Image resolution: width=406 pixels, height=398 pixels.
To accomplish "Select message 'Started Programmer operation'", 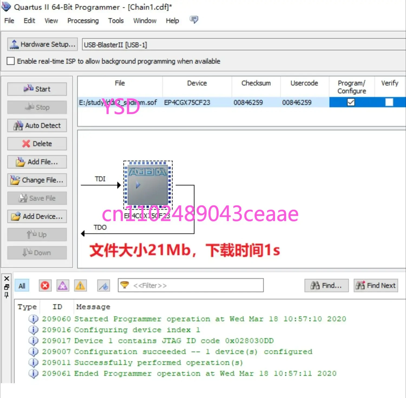I will pos(210,319).
